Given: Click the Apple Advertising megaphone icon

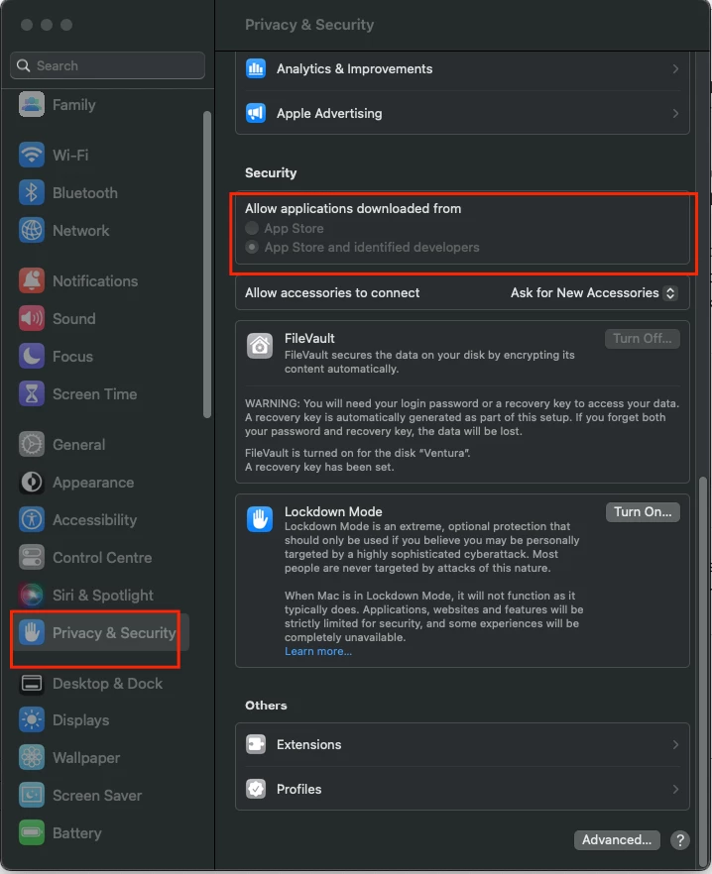Looking at the screenshot, I should pos(256,113).
